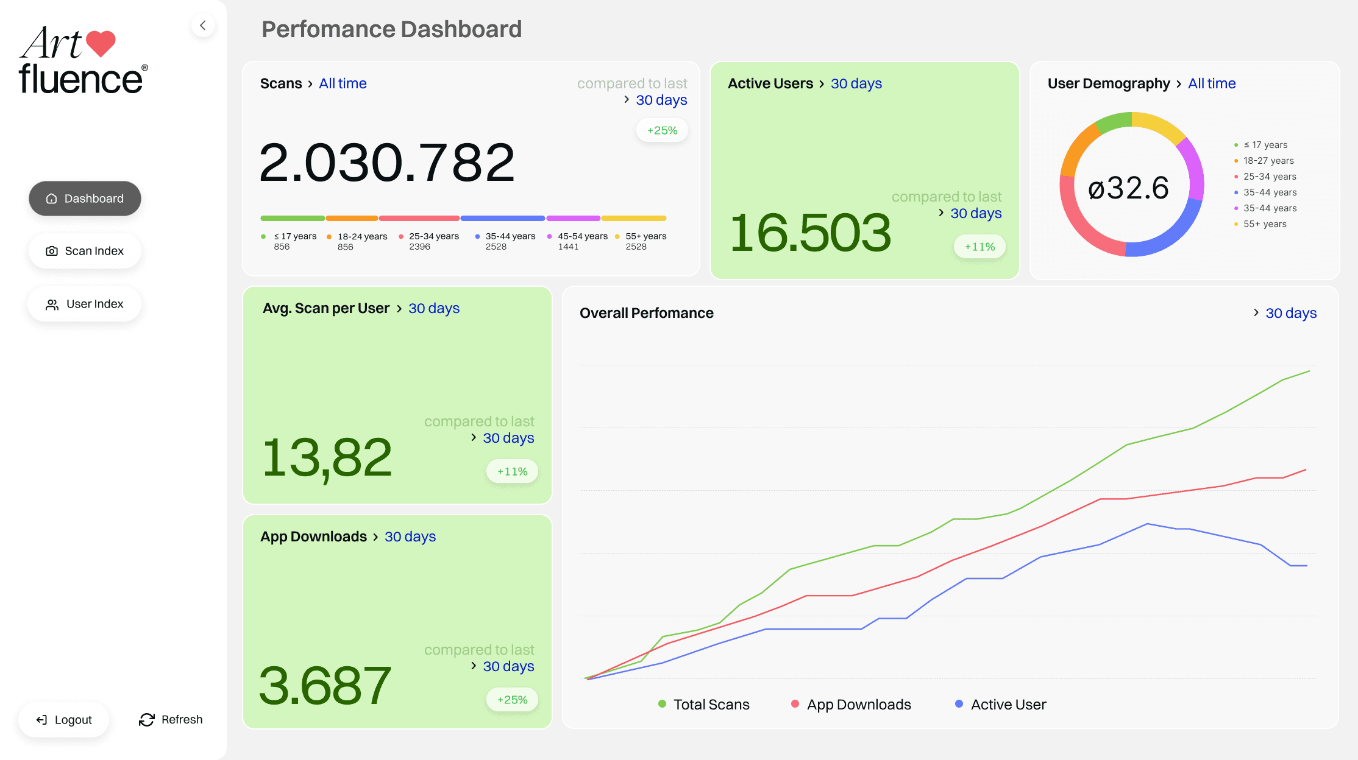Click the camera icon next to Scan Index
1358x760 pixels.
click(x=52, y=251)
